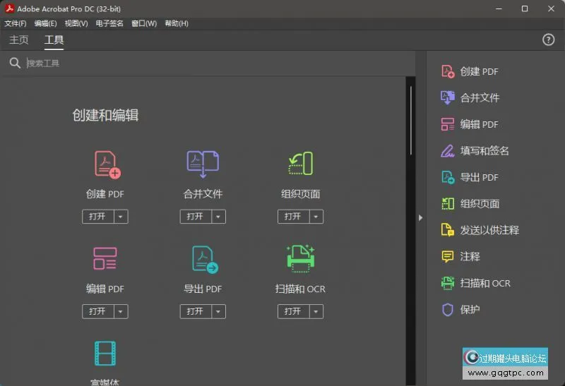Open the 文件(F) menu
This screenshot has width=565, height=386.
pos(16,23)
